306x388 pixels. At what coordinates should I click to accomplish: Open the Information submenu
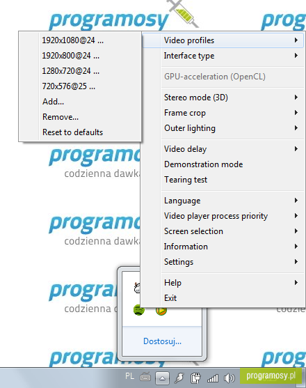(223, 247)
